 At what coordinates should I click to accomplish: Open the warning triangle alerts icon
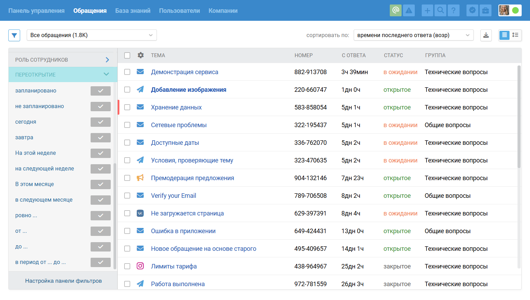[x=409, y=10]
